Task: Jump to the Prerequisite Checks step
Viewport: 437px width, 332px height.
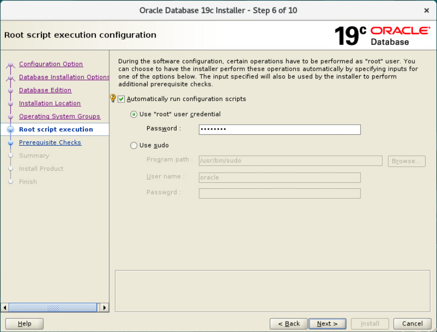Action: tap(50, 143)
